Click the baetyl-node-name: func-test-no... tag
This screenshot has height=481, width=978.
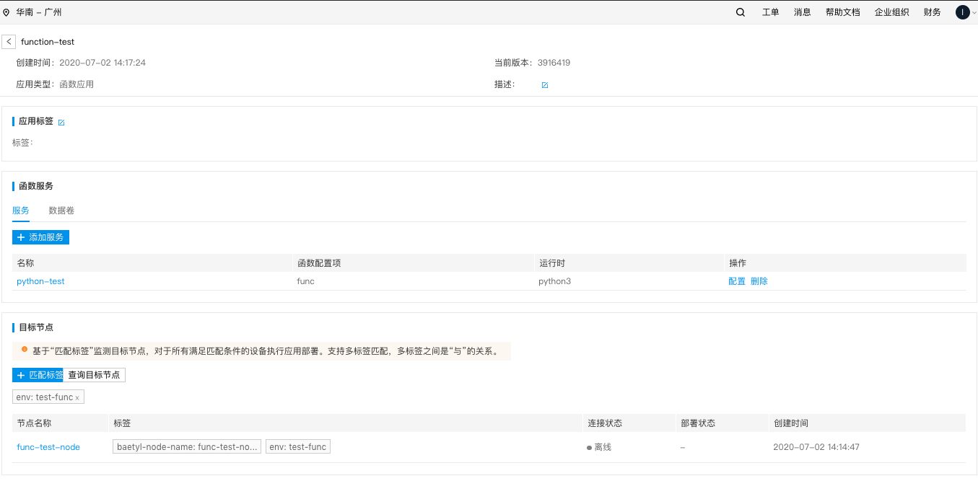point(187,447)
